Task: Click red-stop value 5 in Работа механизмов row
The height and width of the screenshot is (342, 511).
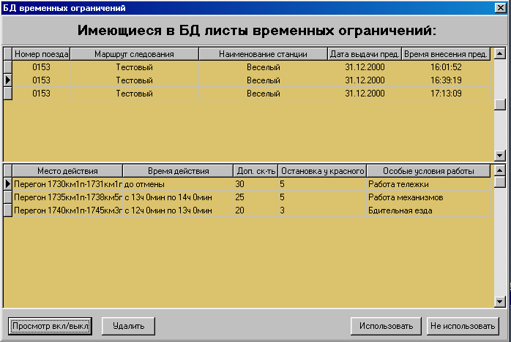Action: 322,197
